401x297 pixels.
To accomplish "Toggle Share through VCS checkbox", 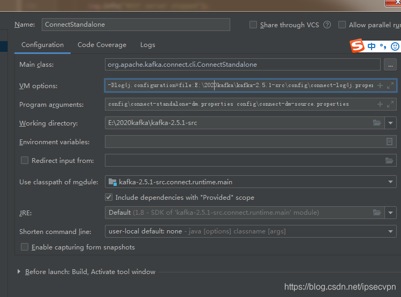I will (x=253, y=25).
